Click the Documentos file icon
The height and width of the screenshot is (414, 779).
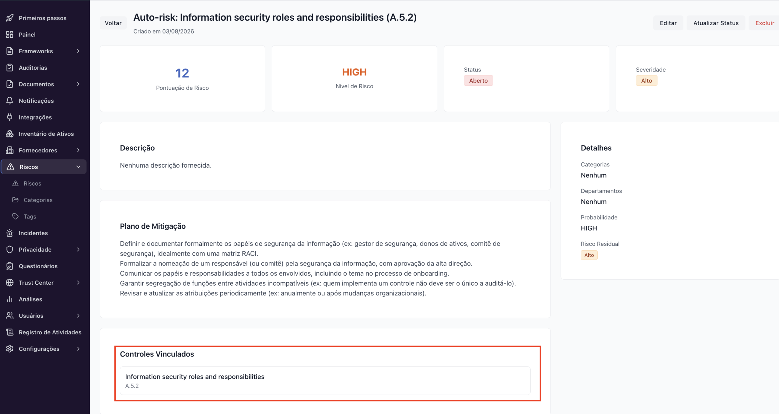point(10,84)
